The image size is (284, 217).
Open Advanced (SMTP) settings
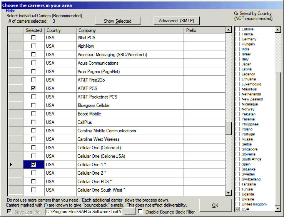point(176,21)
